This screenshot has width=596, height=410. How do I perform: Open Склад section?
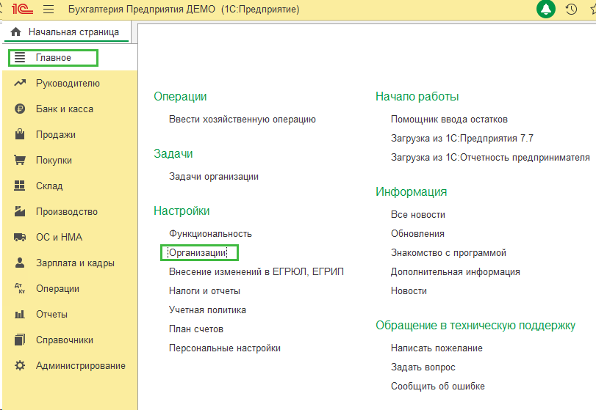(70, 186)
